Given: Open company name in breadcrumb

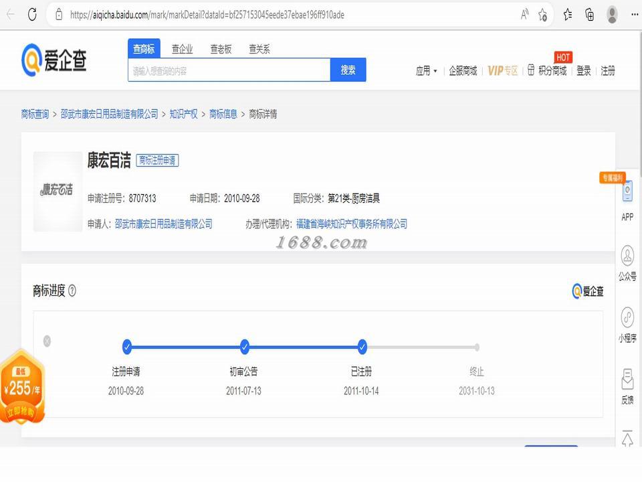Looking at the screenshot, I should [x=109, y=114].
